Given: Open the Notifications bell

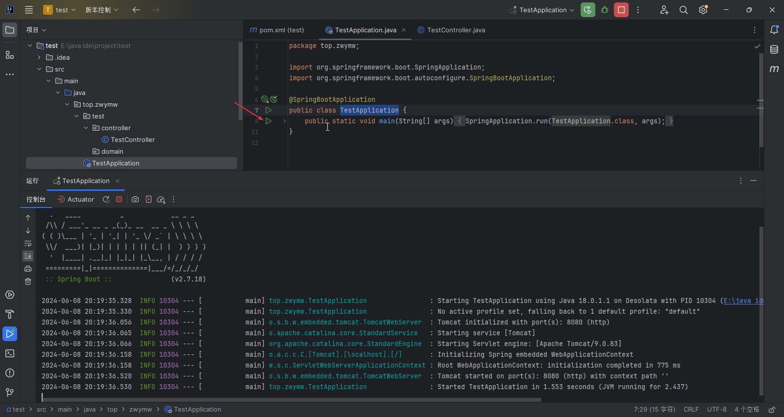Looking at the screenshot, I should pyautogui.click(x=774, y=30).
